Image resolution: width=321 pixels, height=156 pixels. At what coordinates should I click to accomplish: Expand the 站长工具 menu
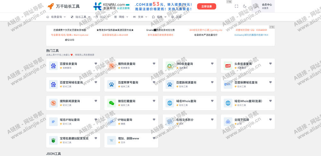point(81,17)
